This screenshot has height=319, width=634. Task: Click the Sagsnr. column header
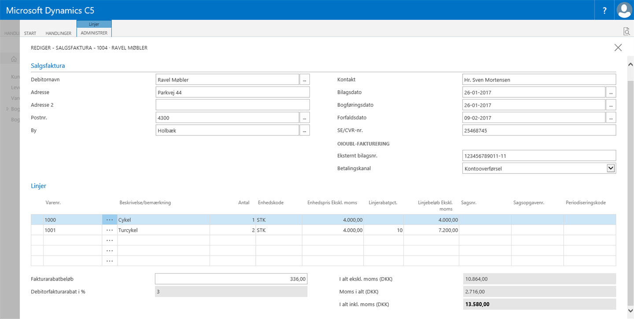click(469, 203)
